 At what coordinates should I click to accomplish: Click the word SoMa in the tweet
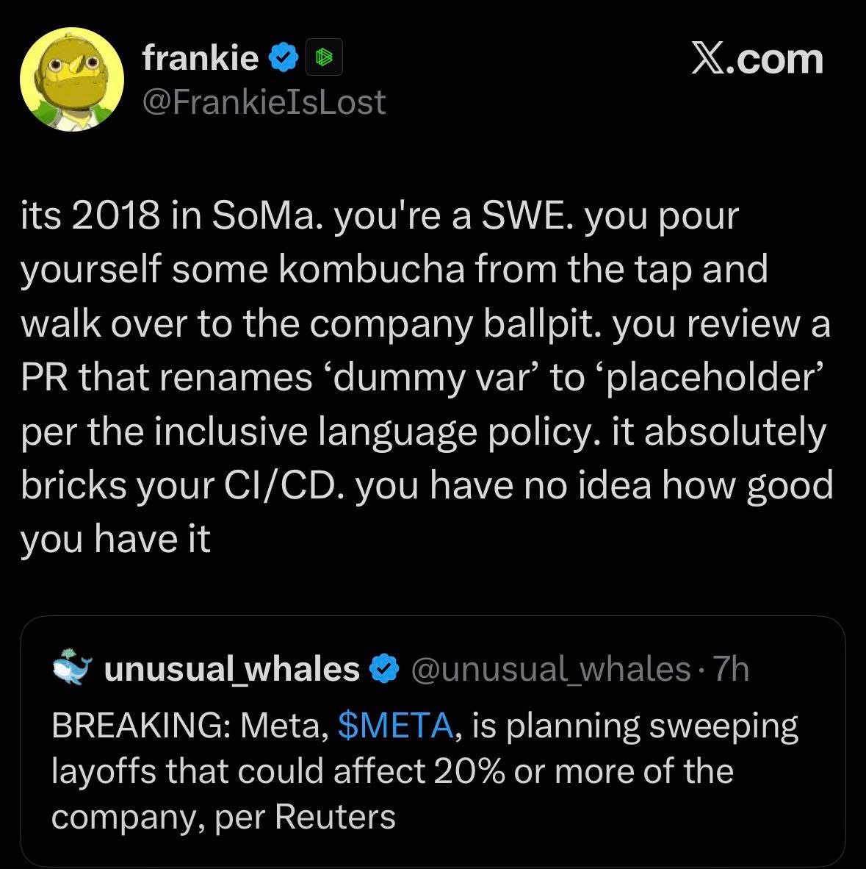click(x=261, y=215)
